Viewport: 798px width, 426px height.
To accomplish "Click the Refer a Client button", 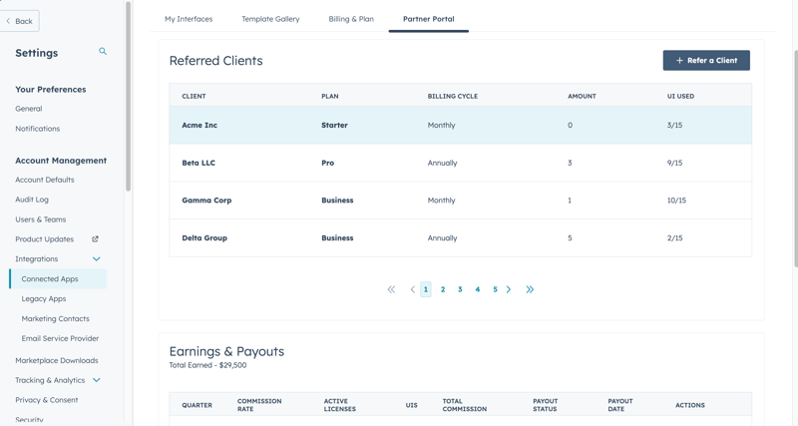I will tap(706, 61).
